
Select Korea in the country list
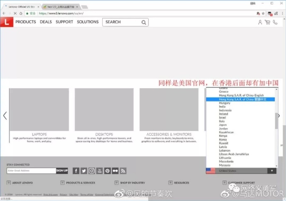(x=223, y=139)
